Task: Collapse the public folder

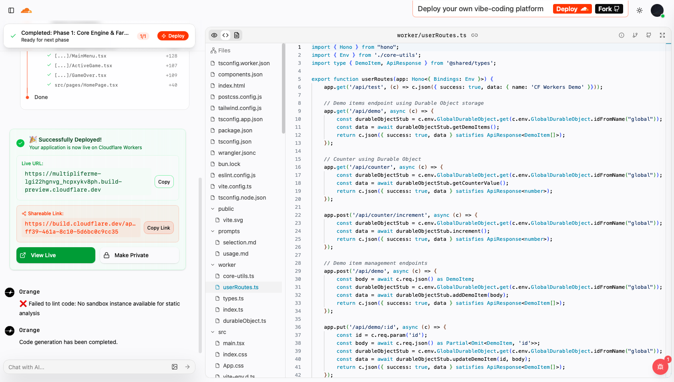Action: coord(225,209)
